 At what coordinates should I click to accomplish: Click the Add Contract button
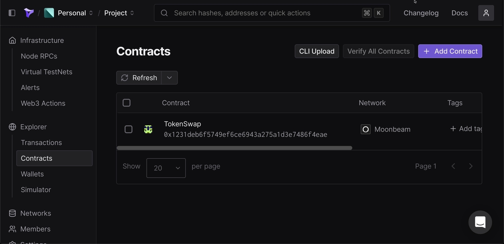click(x=450, y=51)
